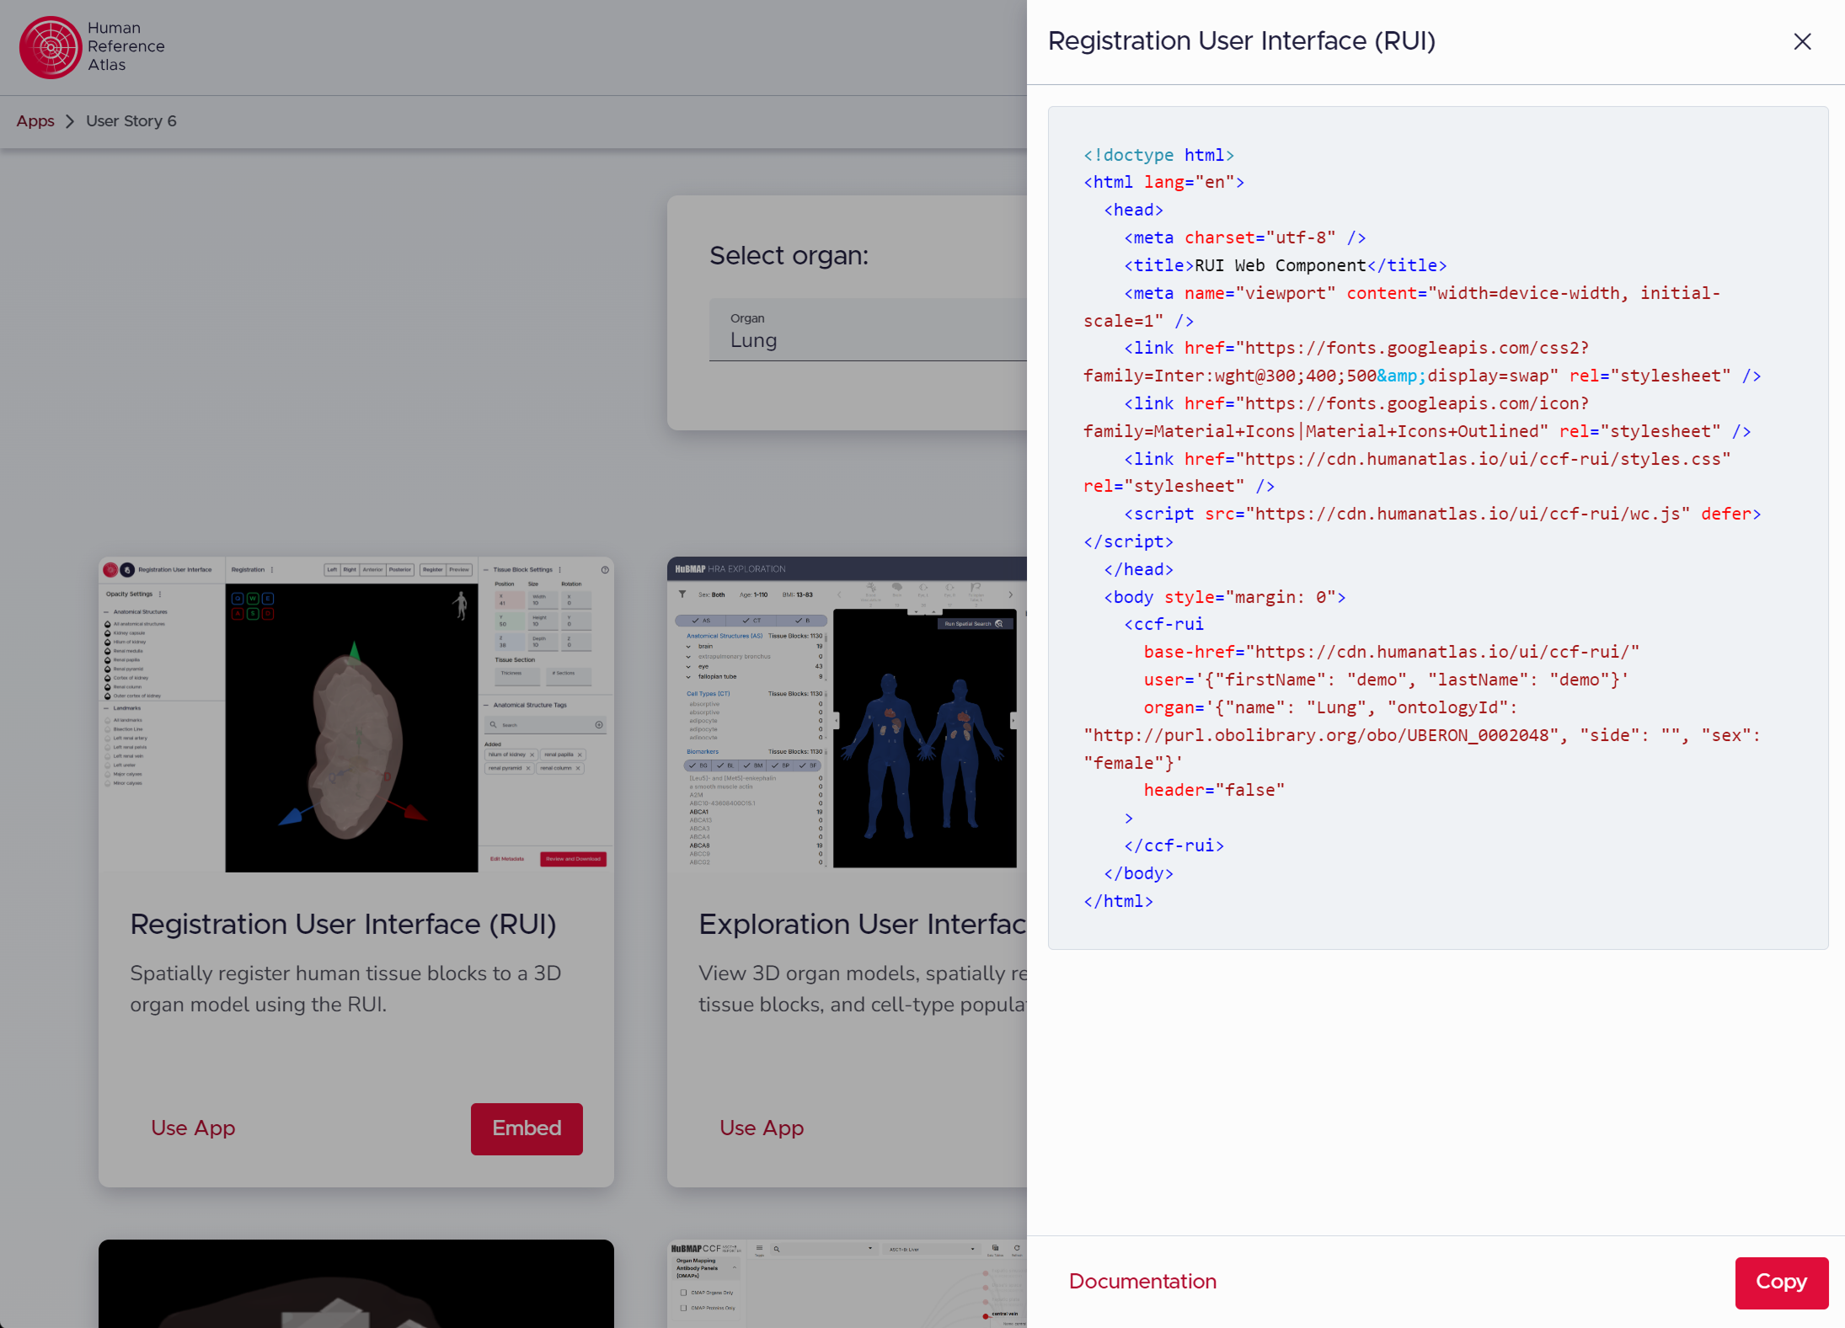The height and width of the screenshot is (1328, 1845).
Task: Open the Documentation link in the embed dialog
Action: tap(1142, 1281)
